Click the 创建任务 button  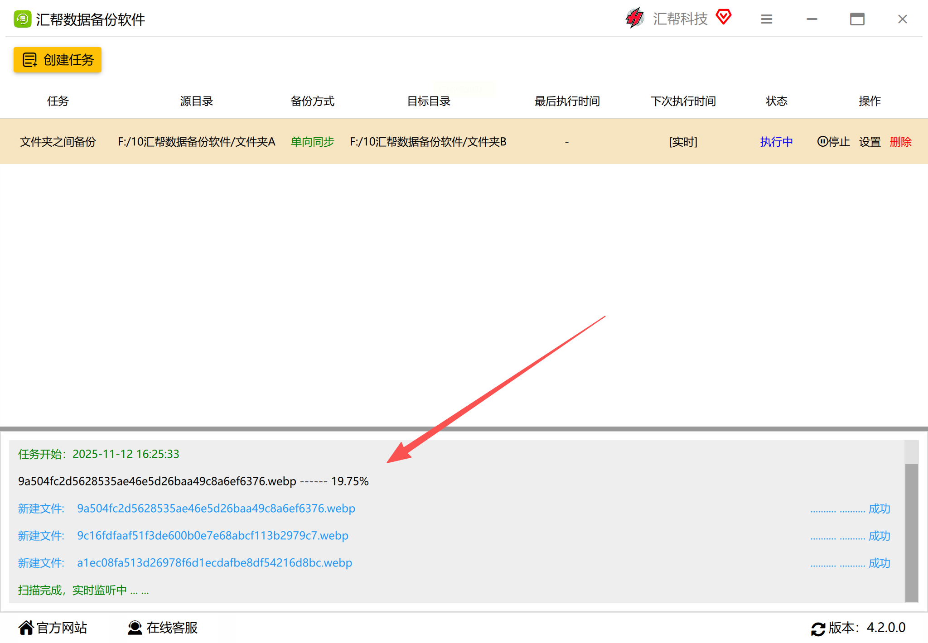click(x=58, y=60)
